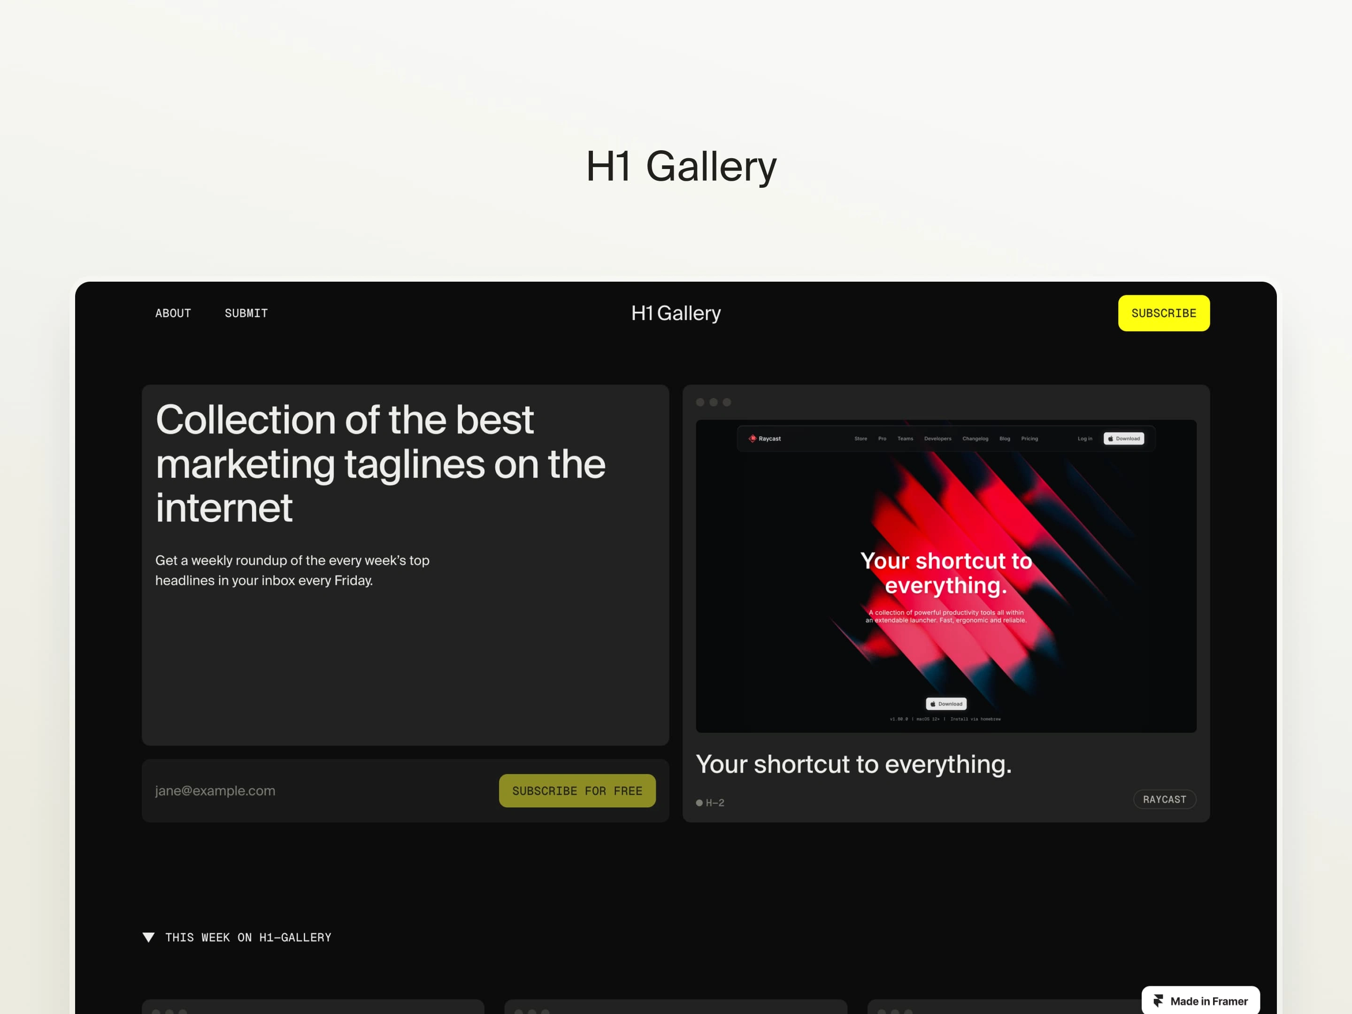The height and width of the screenshot is (1014, 1352).
Task: Open the ABOUT nav link
Action: 173,313
